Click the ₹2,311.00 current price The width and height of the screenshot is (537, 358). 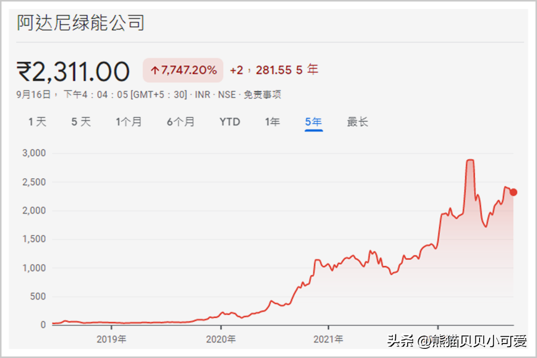(73, 71)
